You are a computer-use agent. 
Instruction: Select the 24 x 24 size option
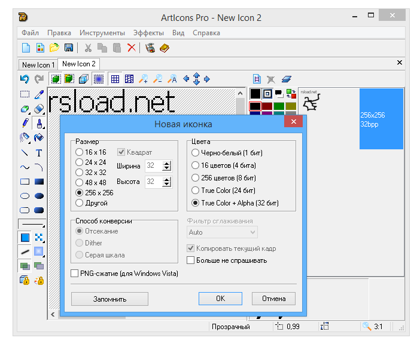click(91, 162)
